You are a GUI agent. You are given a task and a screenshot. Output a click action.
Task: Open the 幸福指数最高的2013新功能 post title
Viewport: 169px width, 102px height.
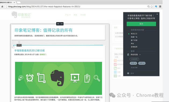[30, 50]
